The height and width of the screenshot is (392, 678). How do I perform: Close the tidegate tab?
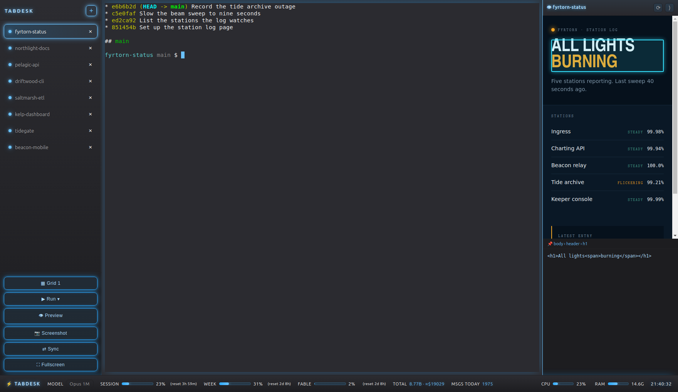(91, 131)
